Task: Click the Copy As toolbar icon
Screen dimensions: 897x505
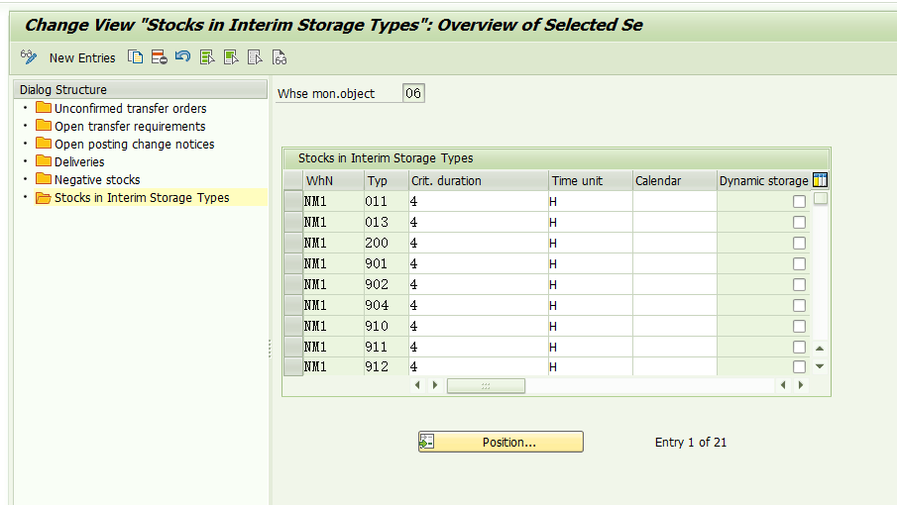Action: pyautogui.click(x=135, y=57)
